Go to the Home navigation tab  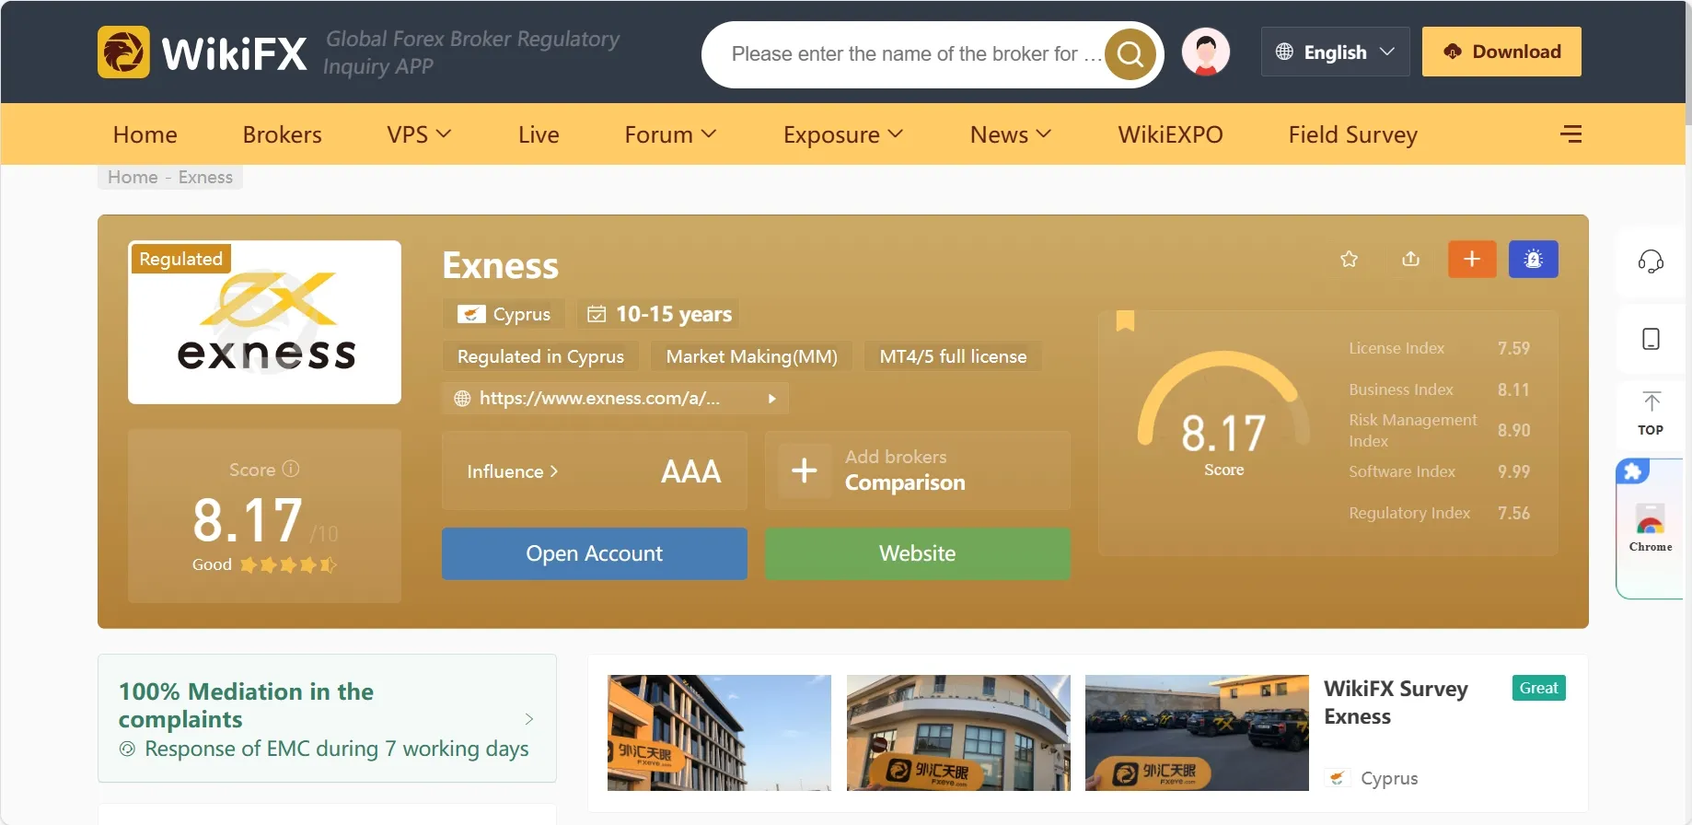(145, 134)
